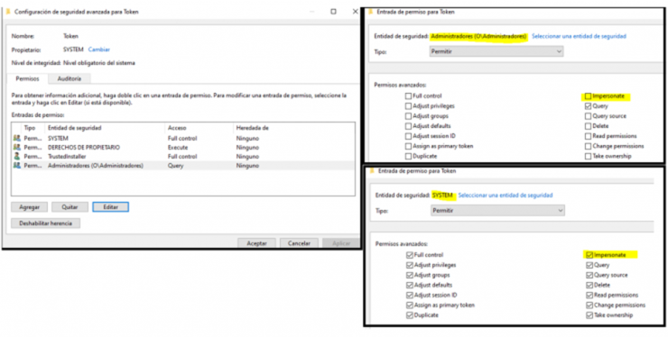The image size is (668, 337).
Task: Check Change permissions for Administradores
Action: [588, 146]
